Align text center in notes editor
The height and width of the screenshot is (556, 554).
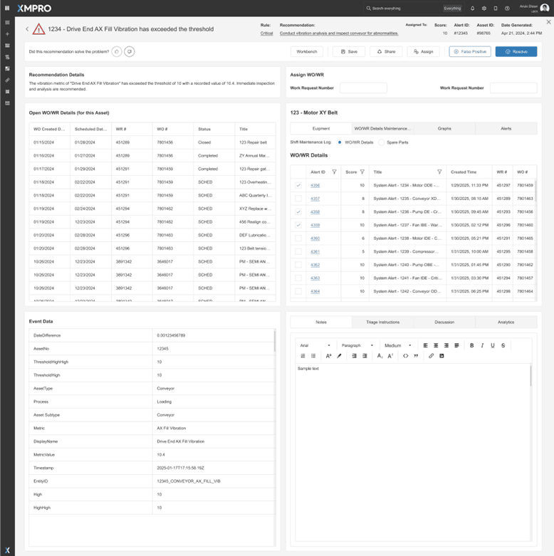(436, 345)
